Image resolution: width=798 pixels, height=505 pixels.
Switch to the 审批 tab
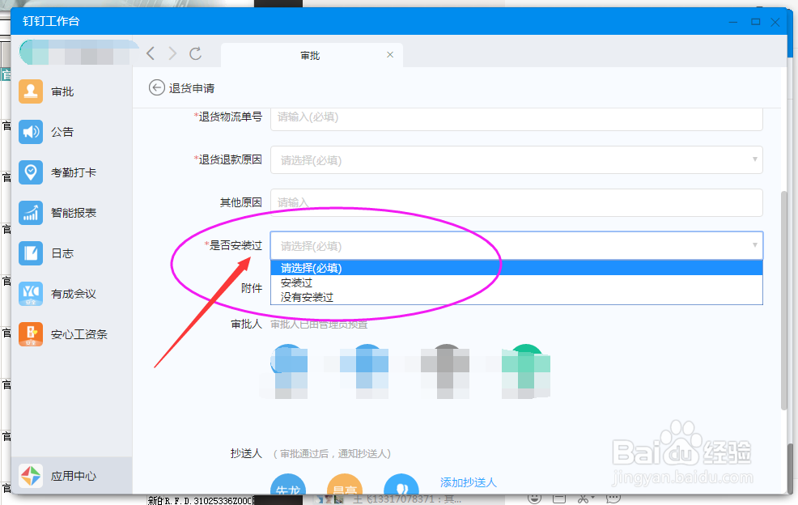(x=310, y=55)
